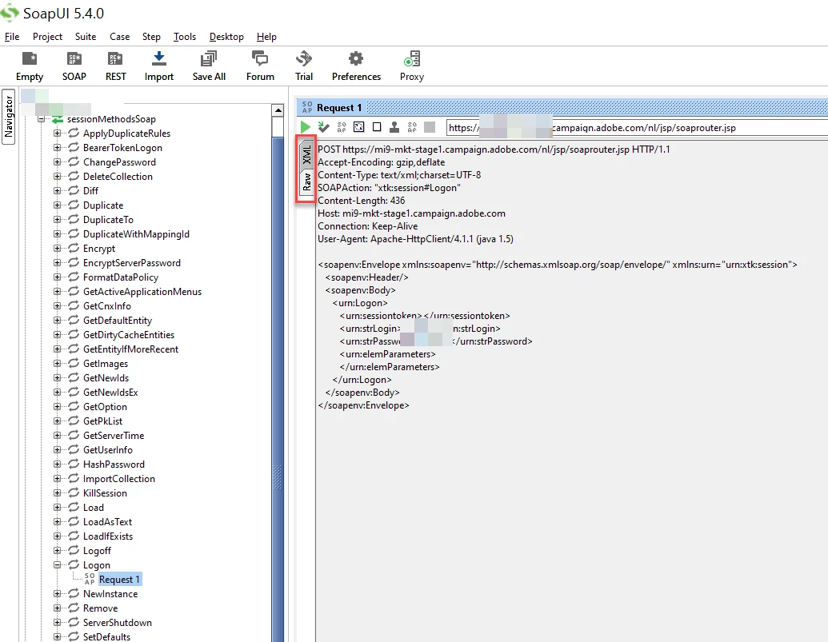Click the navigator scroll up arrow
The width and height of the screenshot is (828, 642).
click(x=278, y=110)
